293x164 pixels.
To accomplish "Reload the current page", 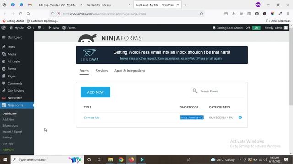I will (21, 14).
